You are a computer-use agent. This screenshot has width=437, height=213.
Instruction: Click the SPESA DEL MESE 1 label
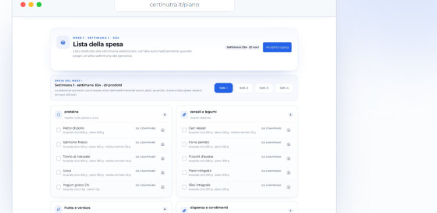tap(69, 81)
